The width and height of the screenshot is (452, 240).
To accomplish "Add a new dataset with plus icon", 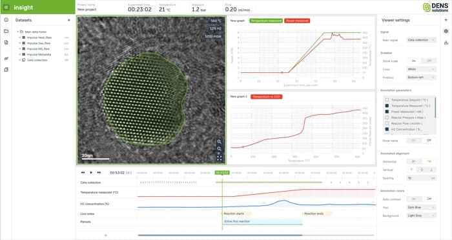I will pos(69,20).
